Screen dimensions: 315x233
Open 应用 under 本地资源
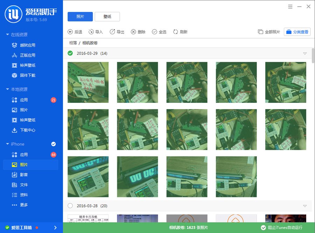coord(20,100)
